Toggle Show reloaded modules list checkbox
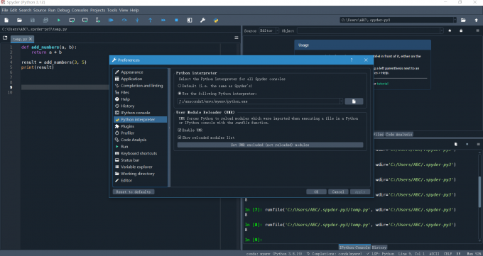 coord(180,138)
